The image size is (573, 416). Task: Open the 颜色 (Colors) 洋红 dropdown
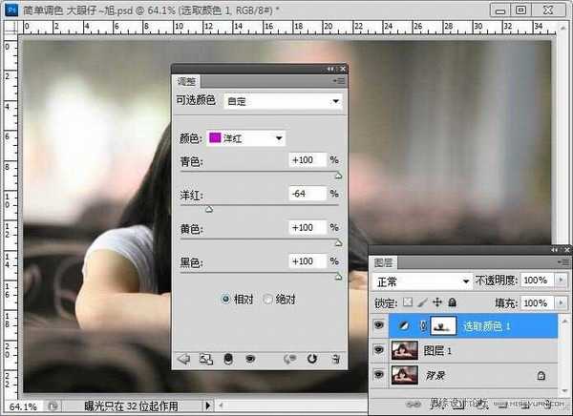click(x=247, y=138)
